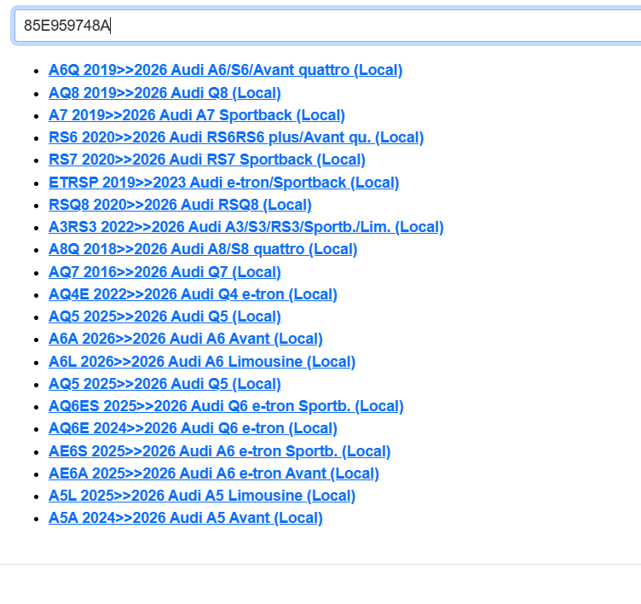Open the AQ8 Audi Q8 link
The height and width of the screenshot is (604, 641).
coord(165,93)
